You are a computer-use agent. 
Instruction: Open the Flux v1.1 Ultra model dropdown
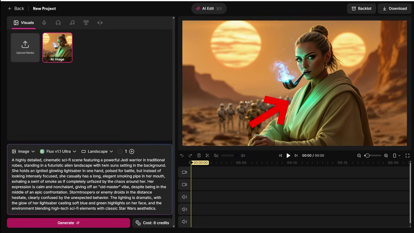(58, 151)
